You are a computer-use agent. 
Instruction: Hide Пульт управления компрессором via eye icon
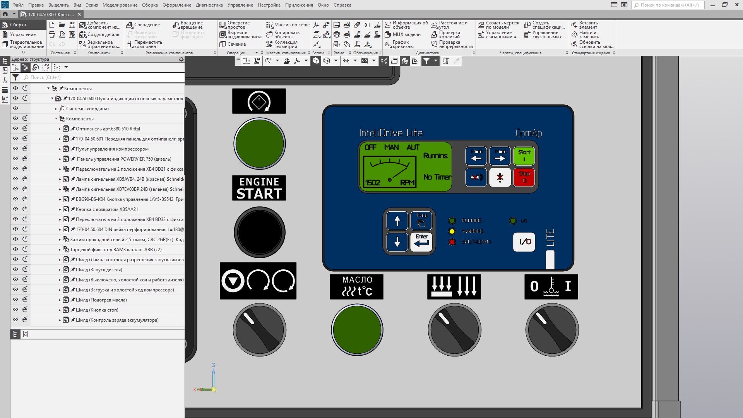click(15, 149)
